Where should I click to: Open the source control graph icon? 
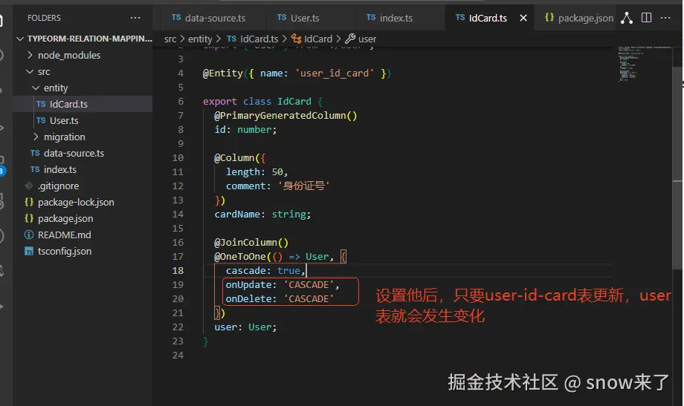coord(627,18)
